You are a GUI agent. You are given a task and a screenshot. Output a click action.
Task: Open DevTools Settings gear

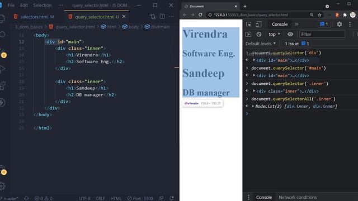click(x=340, y=24)
